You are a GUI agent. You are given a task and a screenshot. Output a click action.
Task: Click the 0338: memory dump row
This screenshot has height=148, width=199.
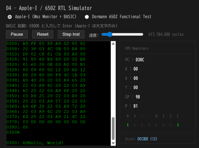46,80
